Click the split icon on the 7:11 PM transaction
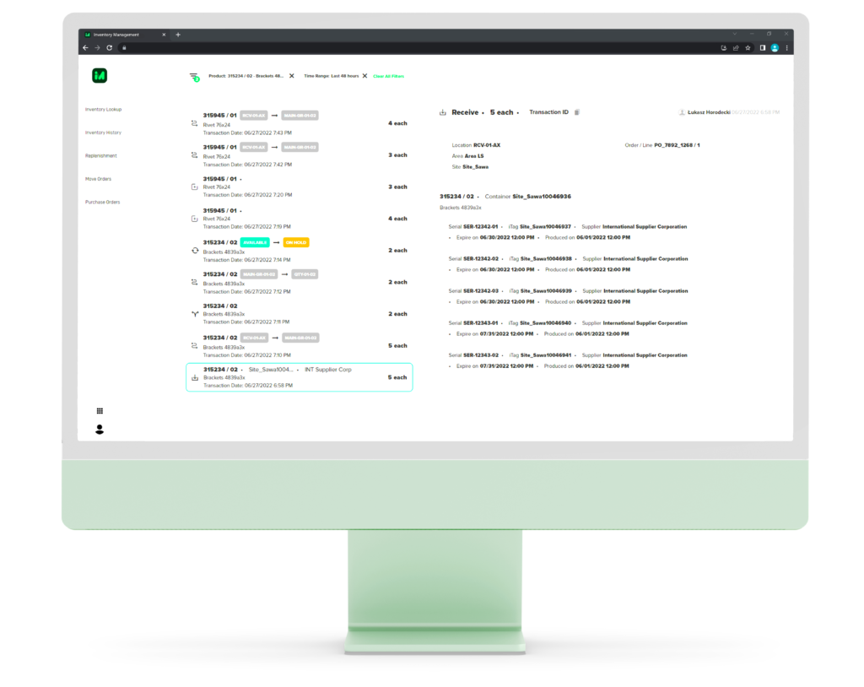Viewport: 864px width, 687px height. click(195, 314)
